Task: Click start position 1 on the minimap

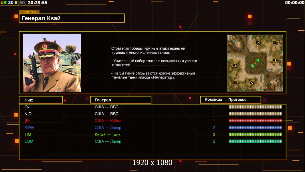Action: (275, 43)
